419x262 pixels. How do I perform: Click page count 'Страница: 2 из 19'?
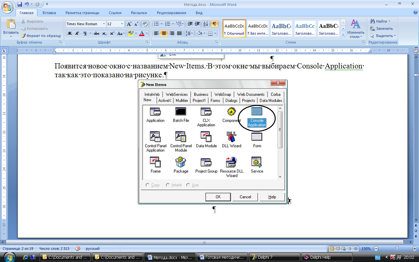(x=18, y=249)
